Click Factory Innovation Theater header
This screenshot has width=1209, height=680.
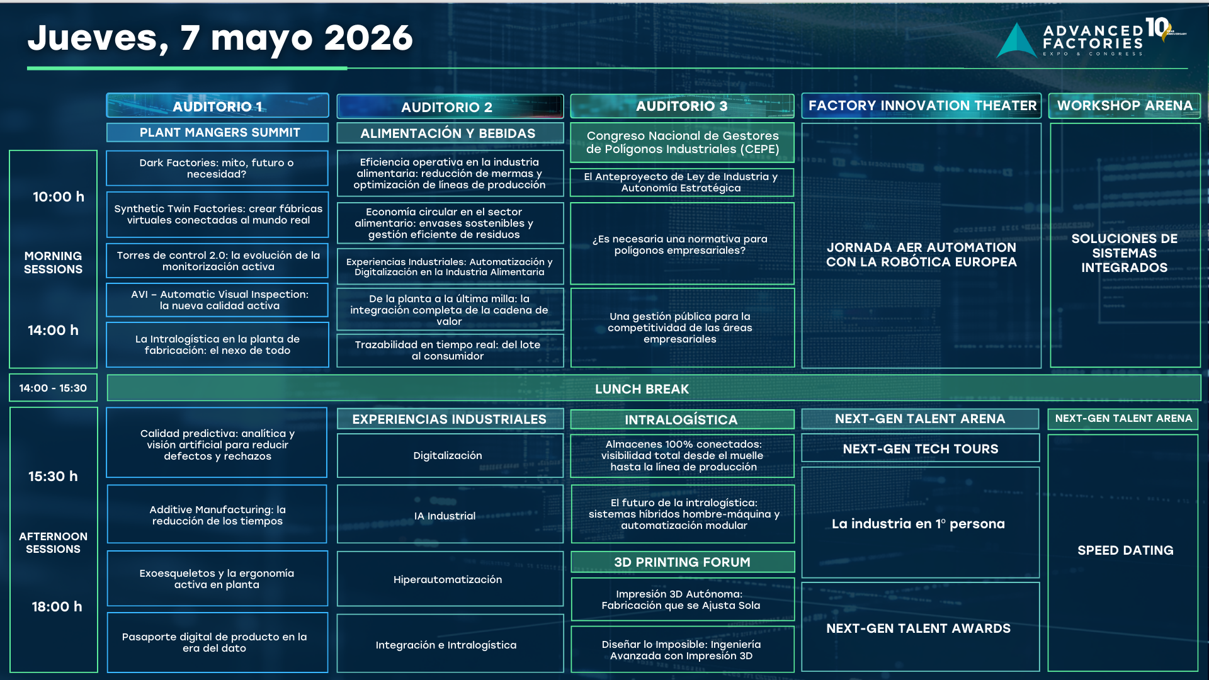pyautogui.click(x=921, y=106)
